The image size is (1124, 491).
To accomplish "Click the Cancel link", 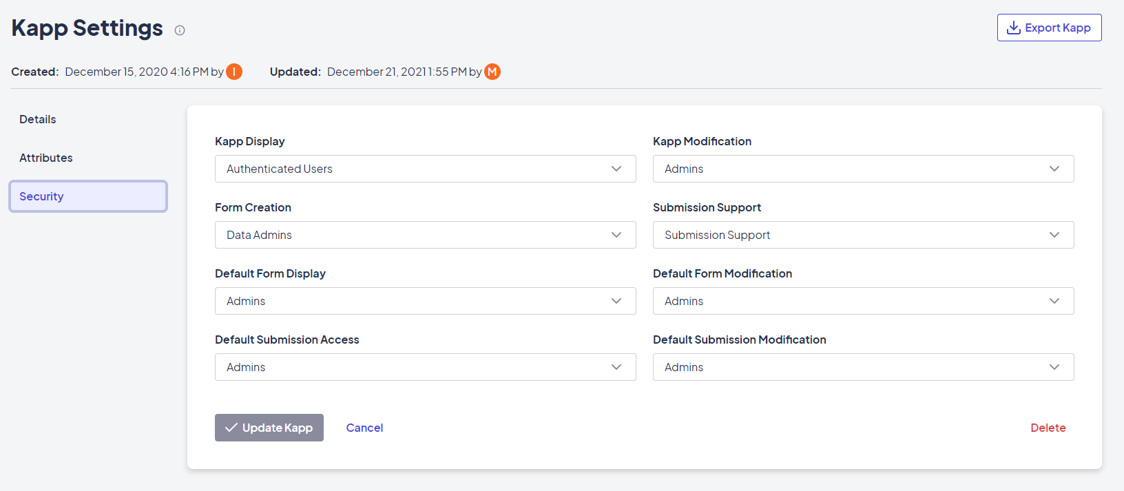I will [364, 428].
